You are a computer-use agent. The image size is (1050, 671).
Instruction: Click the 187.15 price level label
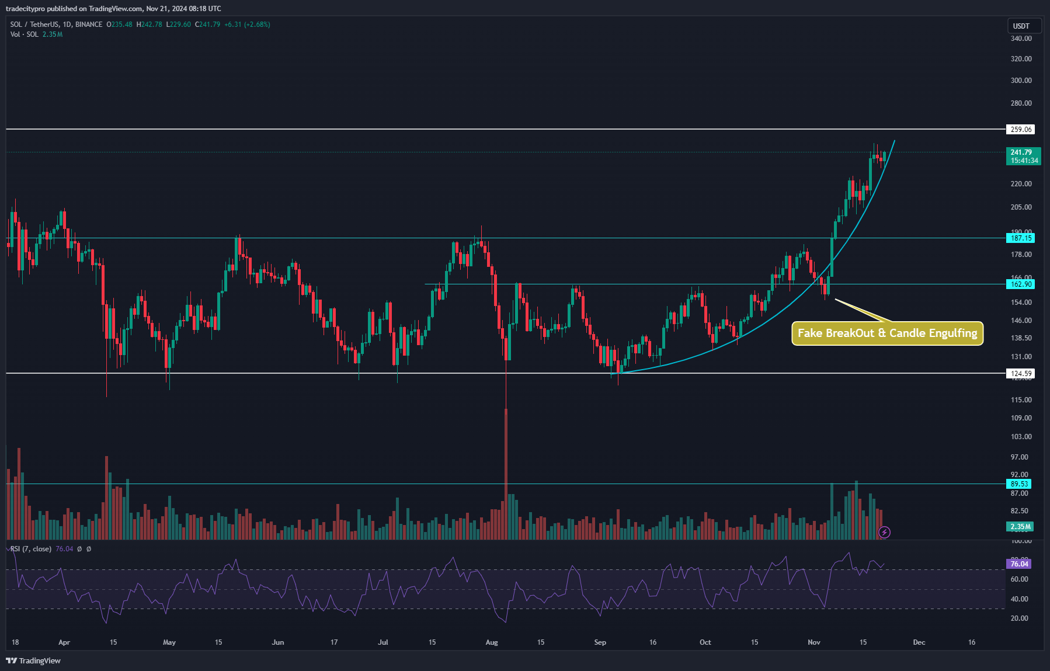1021,238
